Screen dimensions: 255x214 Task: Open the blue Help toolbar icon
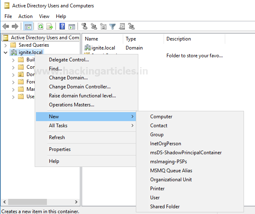62,27
